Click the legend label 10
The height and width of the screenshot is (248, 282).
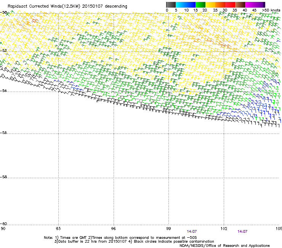[186, 10]
